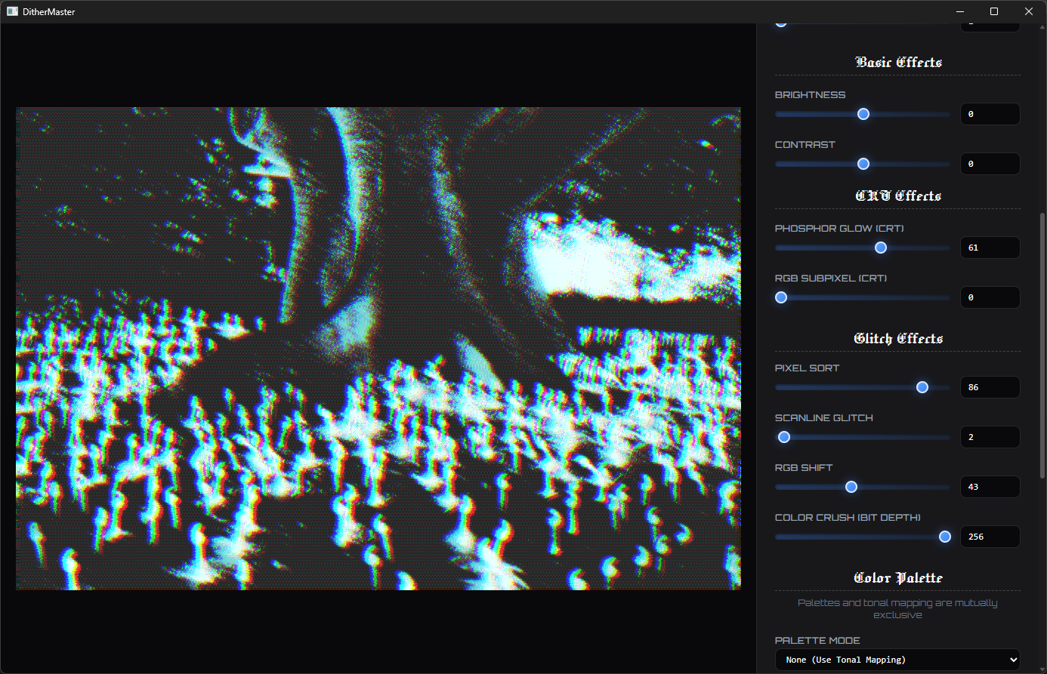This screenshot has width=1047, height=674.
Task: Click the Pixel Sort slider handle
Action: coord(922,387)
